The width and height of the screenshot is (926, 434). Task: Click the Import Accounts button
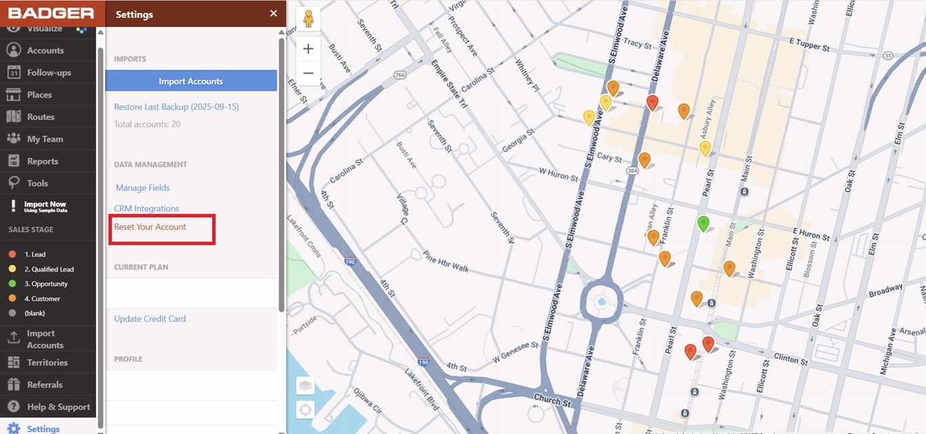click(x=190, y=81)
